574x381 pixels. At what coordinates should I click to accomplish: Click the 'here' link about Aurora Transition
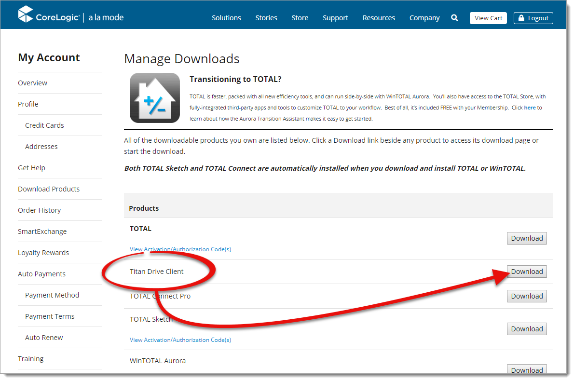tap(530, 108)
